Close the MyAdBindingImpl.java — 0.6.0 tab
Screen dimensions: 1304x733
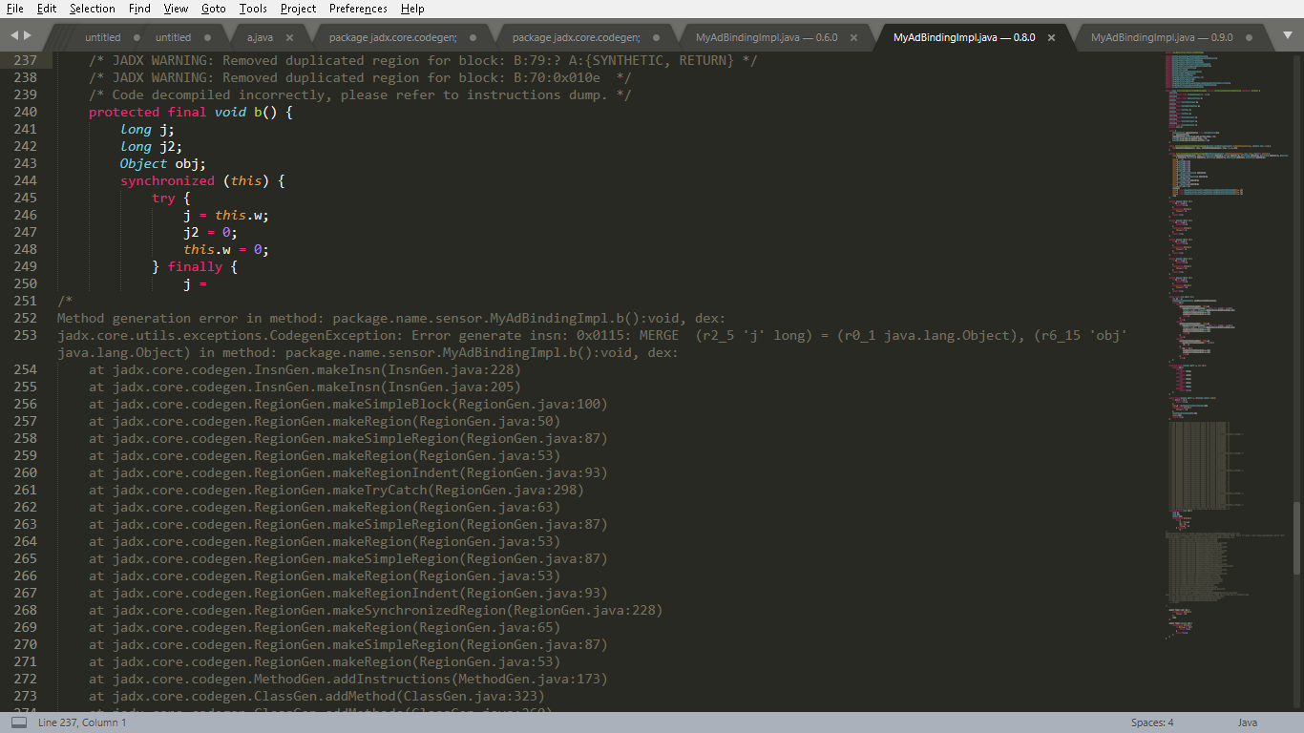(x=853, y=37)
